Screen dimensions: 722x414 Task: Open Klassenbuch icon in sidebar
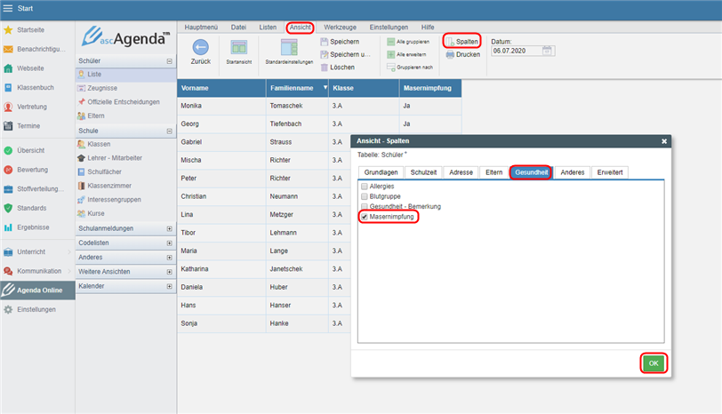pyautogui.click(x=8, y=87)
